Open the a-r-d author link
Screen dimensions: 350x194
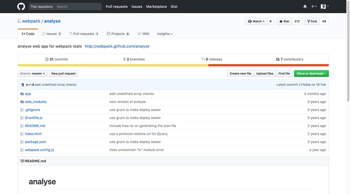tap(30, 85)
